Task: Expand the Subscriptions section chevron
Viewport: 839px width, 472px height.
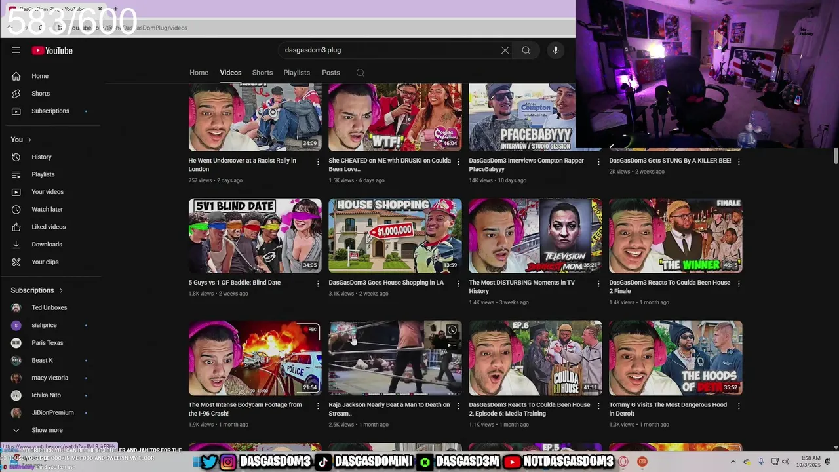Action: [x=61, y=290]
